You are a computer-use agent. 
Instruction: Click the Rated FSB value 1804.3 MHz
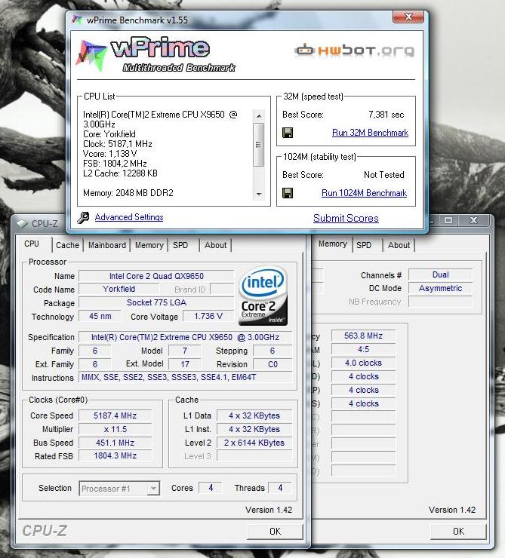[x=115, y=455]
